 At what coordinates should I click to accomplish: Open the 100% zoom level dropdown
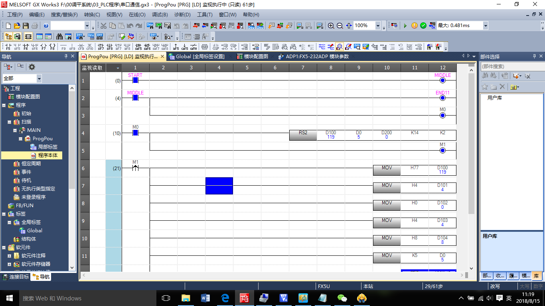[377, 26]
